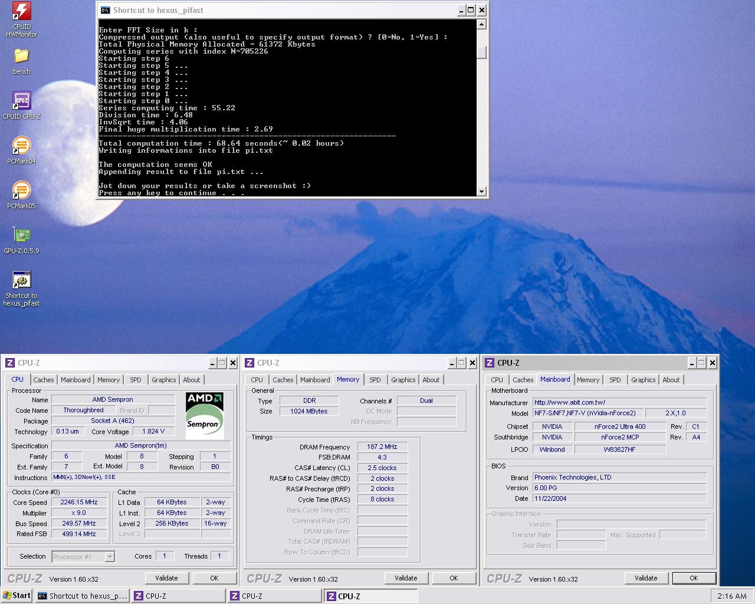Launch CPUID CPU-Z desktop shortcut
Screen dimensions: 755x604
(x=21, y=106)
